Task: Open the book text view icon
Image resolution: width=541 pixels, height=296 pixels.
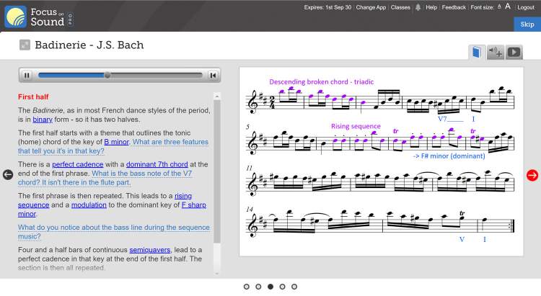Action: tap(477, 53)
